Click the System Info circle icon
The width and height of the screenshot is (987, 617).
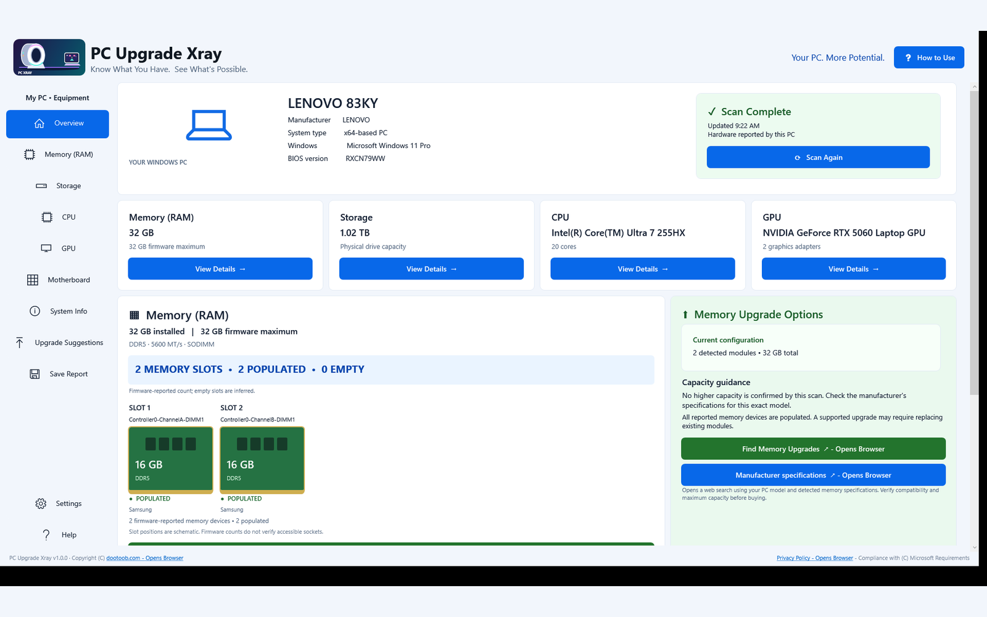pyautogui.click(x=35, y=311)
